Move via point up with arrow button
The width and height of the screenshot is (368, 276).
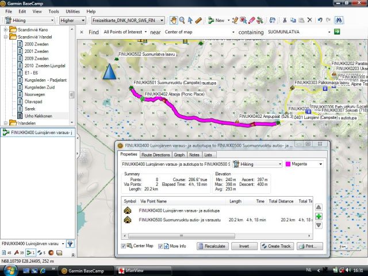pyautogui.click(x=319, y=207)
